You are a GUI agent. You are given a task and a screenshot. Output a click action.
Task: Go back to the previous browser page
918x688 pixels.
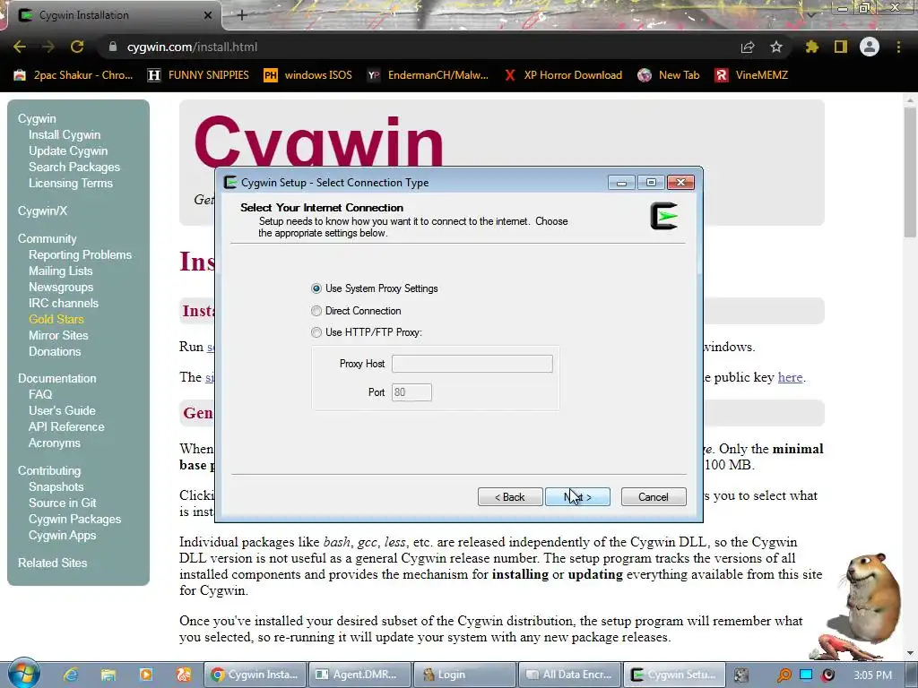click(20, 47)
